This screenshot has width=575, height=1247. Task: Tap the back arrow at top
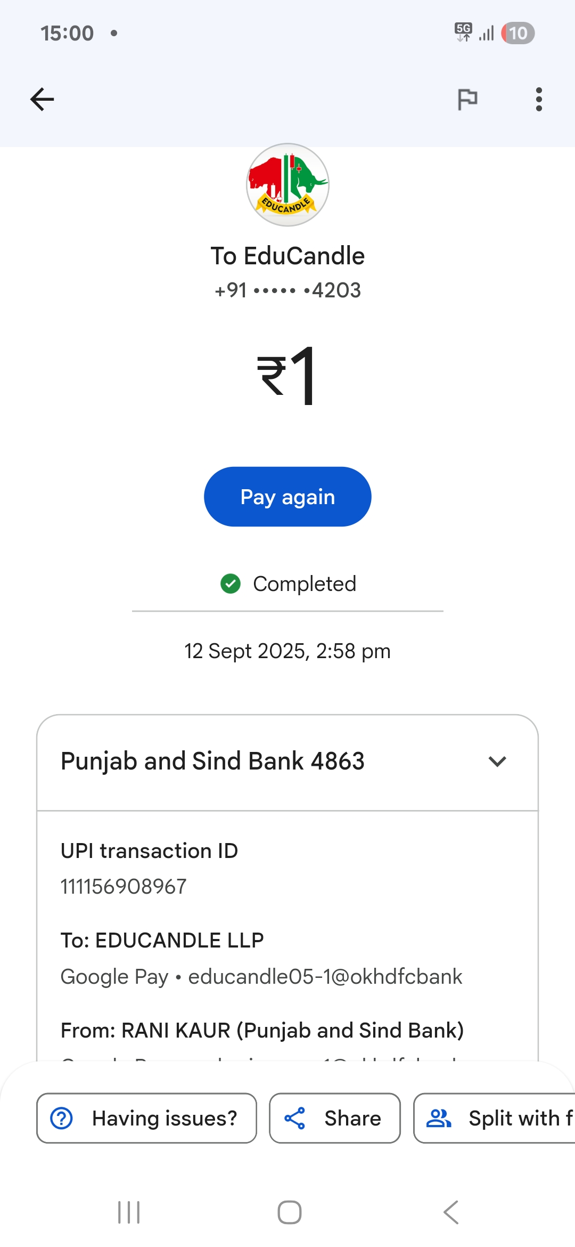(42, 99)
